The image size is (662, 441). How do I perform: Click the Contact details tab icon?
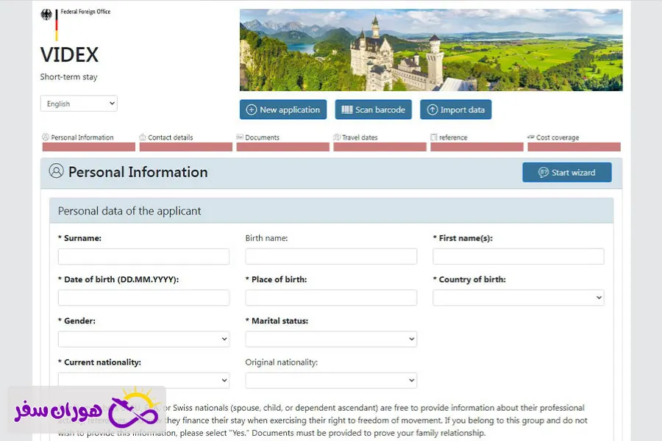pos(143,137)
